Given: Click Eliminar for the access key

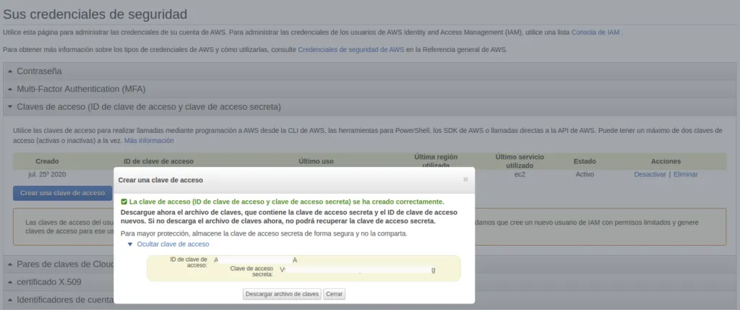Looking at the screenshot, I should (x=685, y=174).
